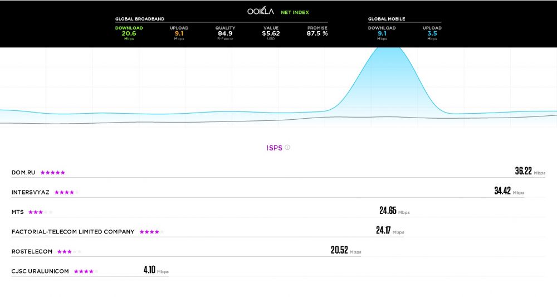
Task: Click DOM.RU's five-star rating
Action: (x=52, y=173)
